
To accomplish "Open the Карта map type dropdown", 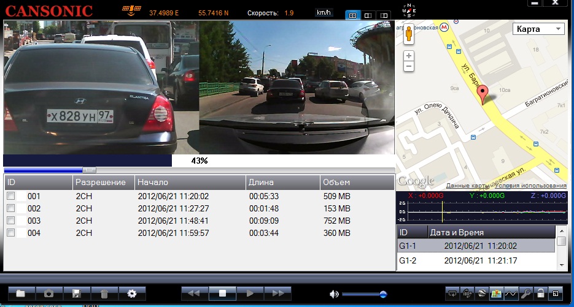I will (538, 29).
